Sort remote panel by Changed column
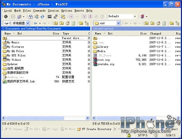Screen dimensions: 182x139 point(161,33)
